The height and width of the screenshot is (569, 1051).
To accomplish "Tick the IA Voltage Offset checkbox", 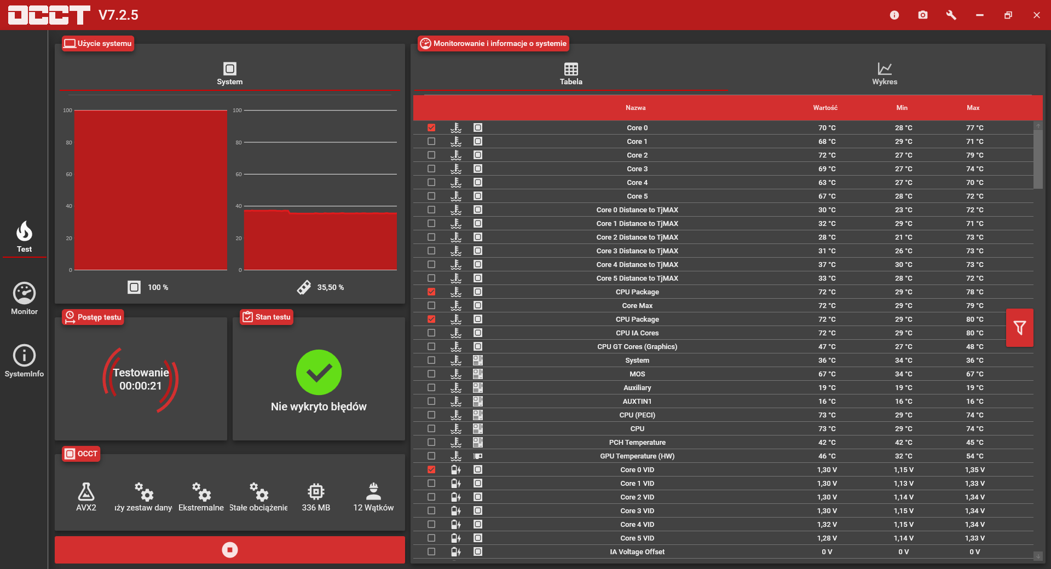I will click(431, 551).
